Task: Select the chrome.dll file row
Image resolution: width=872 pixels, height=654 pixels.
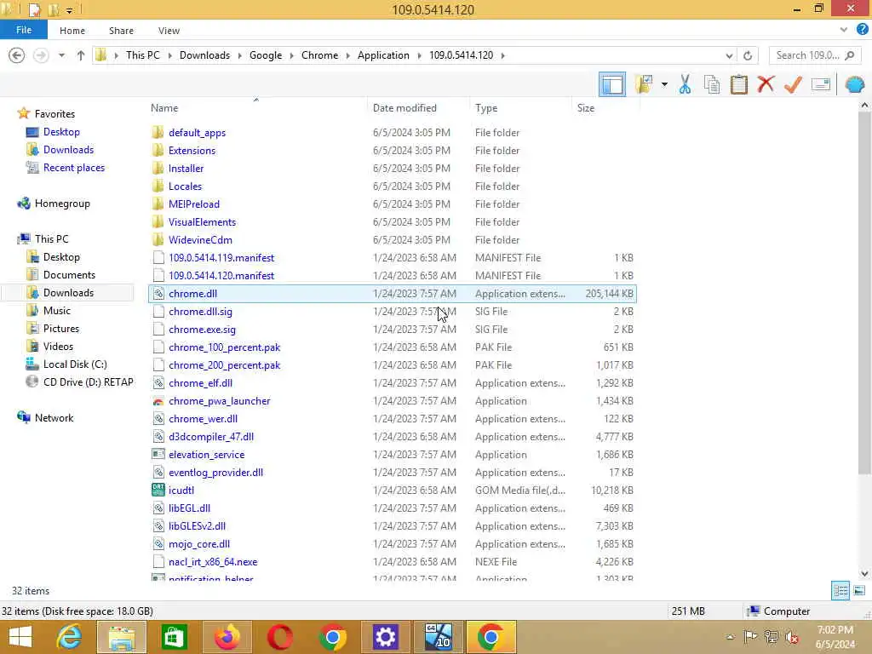Action: pos(392,294)
